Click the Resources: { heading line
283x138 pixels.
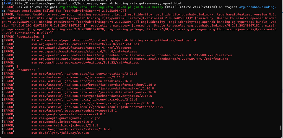[x=28, y=70]
